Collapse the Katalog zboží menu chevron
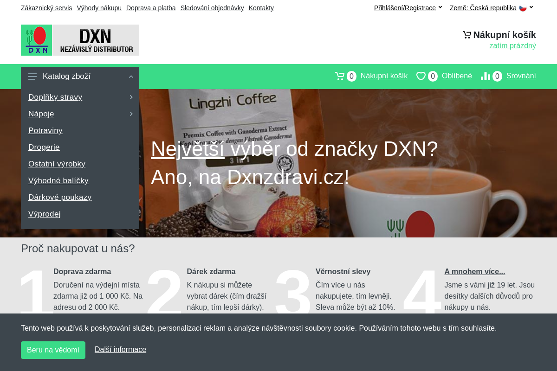The image size is (557, 371). 131,77
